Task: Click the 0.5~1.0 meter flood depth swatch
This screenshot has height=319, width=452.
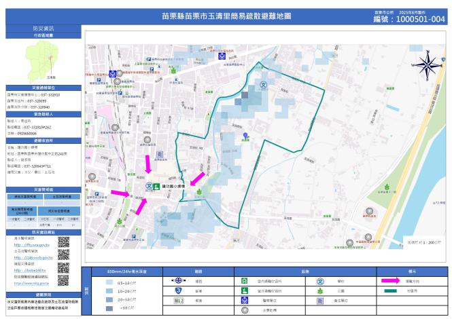Action: coord(101,282)
